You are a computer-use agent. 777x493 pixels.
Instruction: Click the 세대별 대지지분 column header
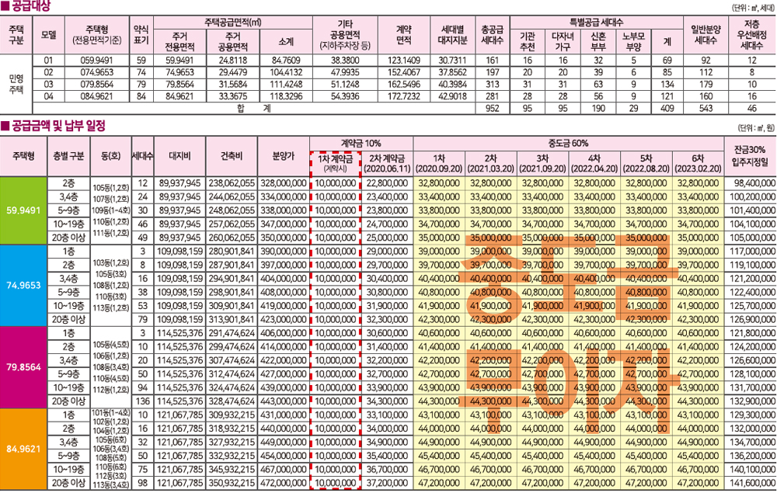[x=452, y=35]
